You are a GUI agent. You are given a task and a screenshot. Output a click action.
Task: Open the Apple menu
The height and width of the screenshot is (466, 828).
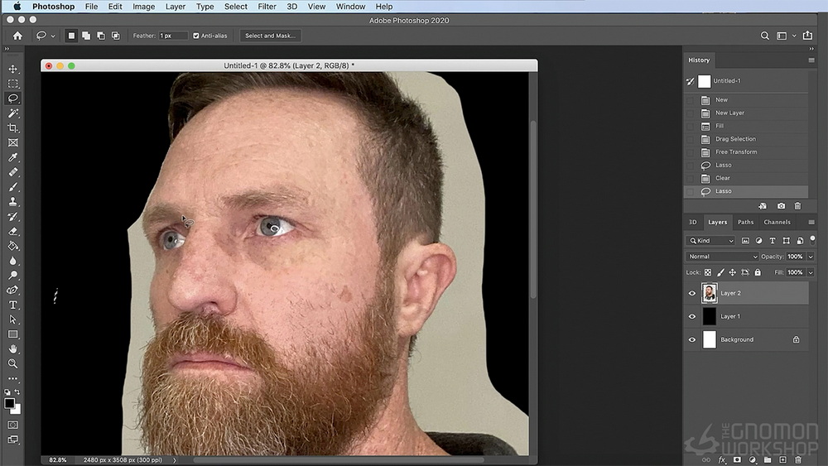click(17, 7)
